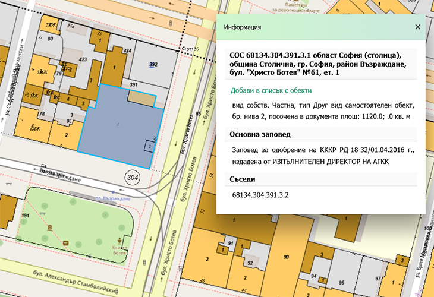Select parcel 80 in the top-left block

point(51,39)
